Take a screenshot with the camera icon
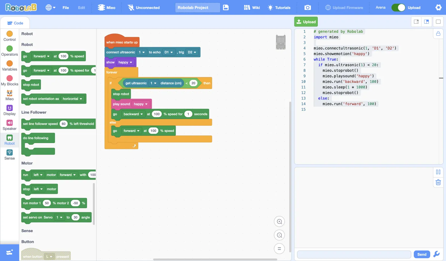 [307, 8]
